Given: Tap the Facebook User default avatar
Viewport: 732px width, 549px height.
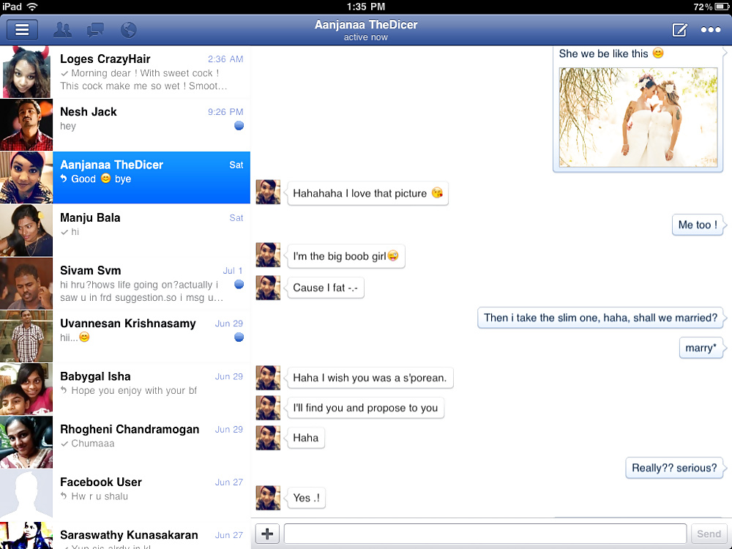Looking at the screenshot, I should point(26,494).
